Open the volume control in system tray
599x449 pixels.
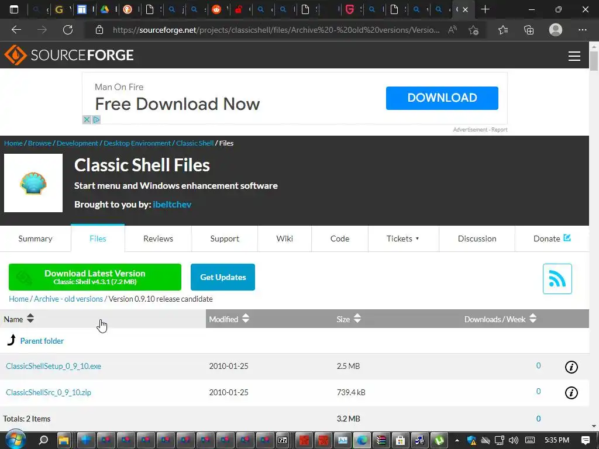(x=514, y=440)
